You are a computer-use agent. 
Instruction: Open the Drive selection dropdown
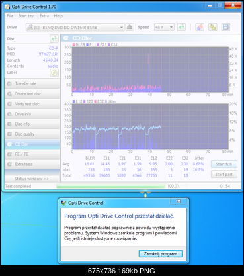click(75, 27)
